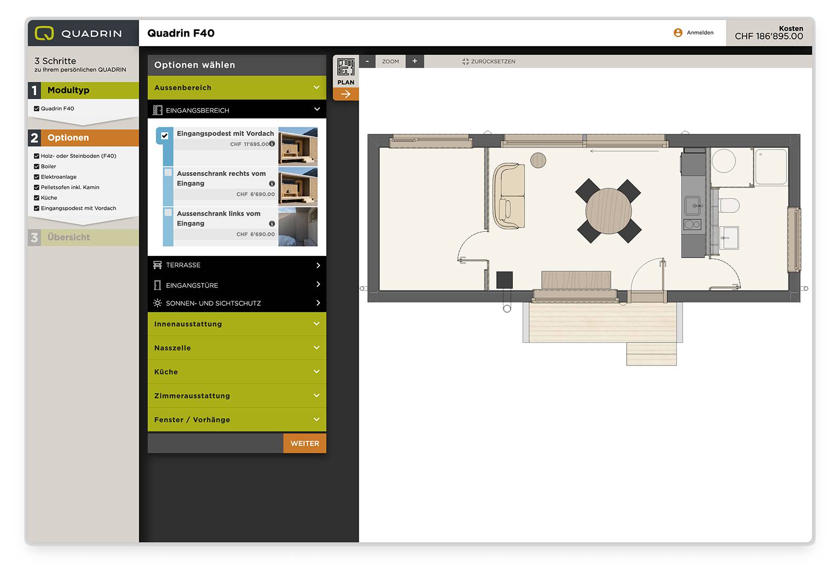The width and height of the screenshot is (840, 578).
Task: Click the Eingangstüre door icon
Action: click(157, 285)
